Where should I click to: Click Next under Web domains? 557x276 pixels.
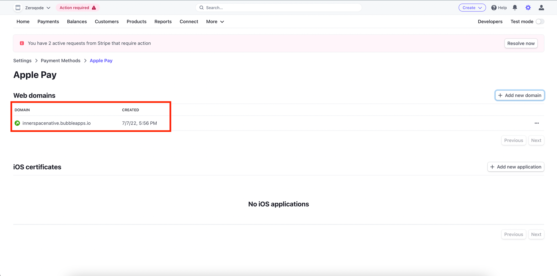click(536, 140)
